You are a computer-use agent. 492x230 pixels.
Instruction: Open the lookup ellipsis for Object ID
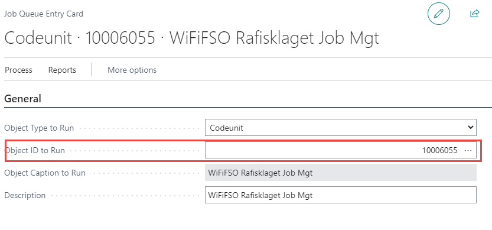tap(468, 150)
